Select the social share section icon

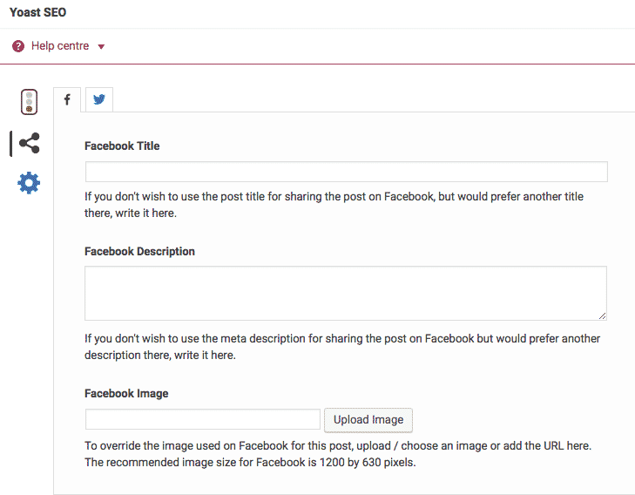pos(30,143)
